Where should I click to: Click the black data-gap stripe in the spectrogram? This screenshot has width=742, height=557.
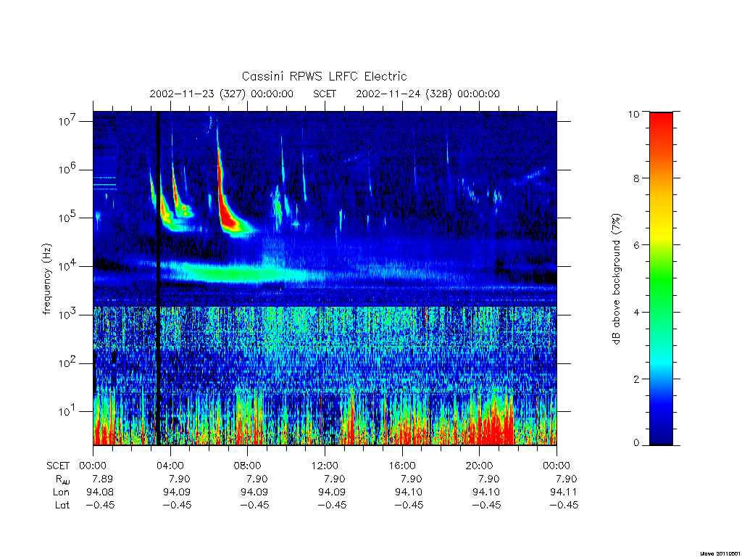pyautogui.click(x=158, y=278)
